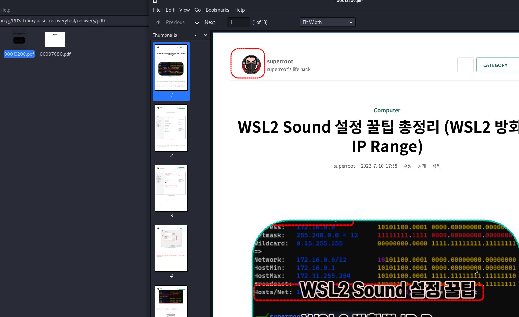Click the superroot's life hack subtitle
Screen dimensions: 519x317
point(289,69)
